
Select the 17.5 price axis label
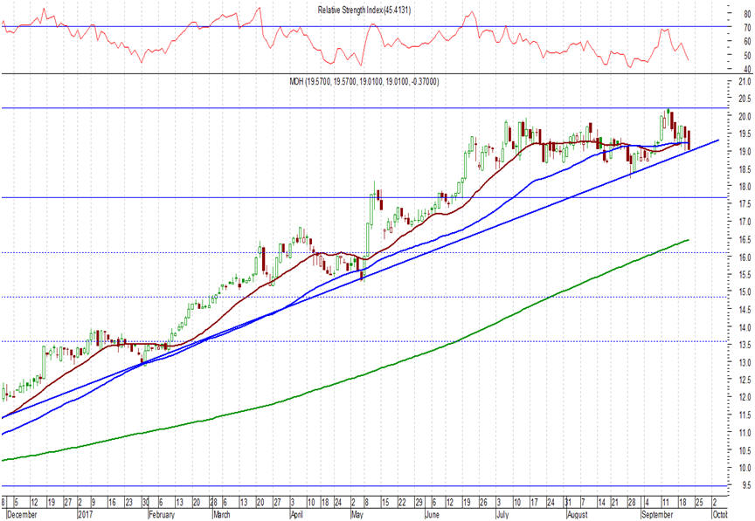pos(745,204)
